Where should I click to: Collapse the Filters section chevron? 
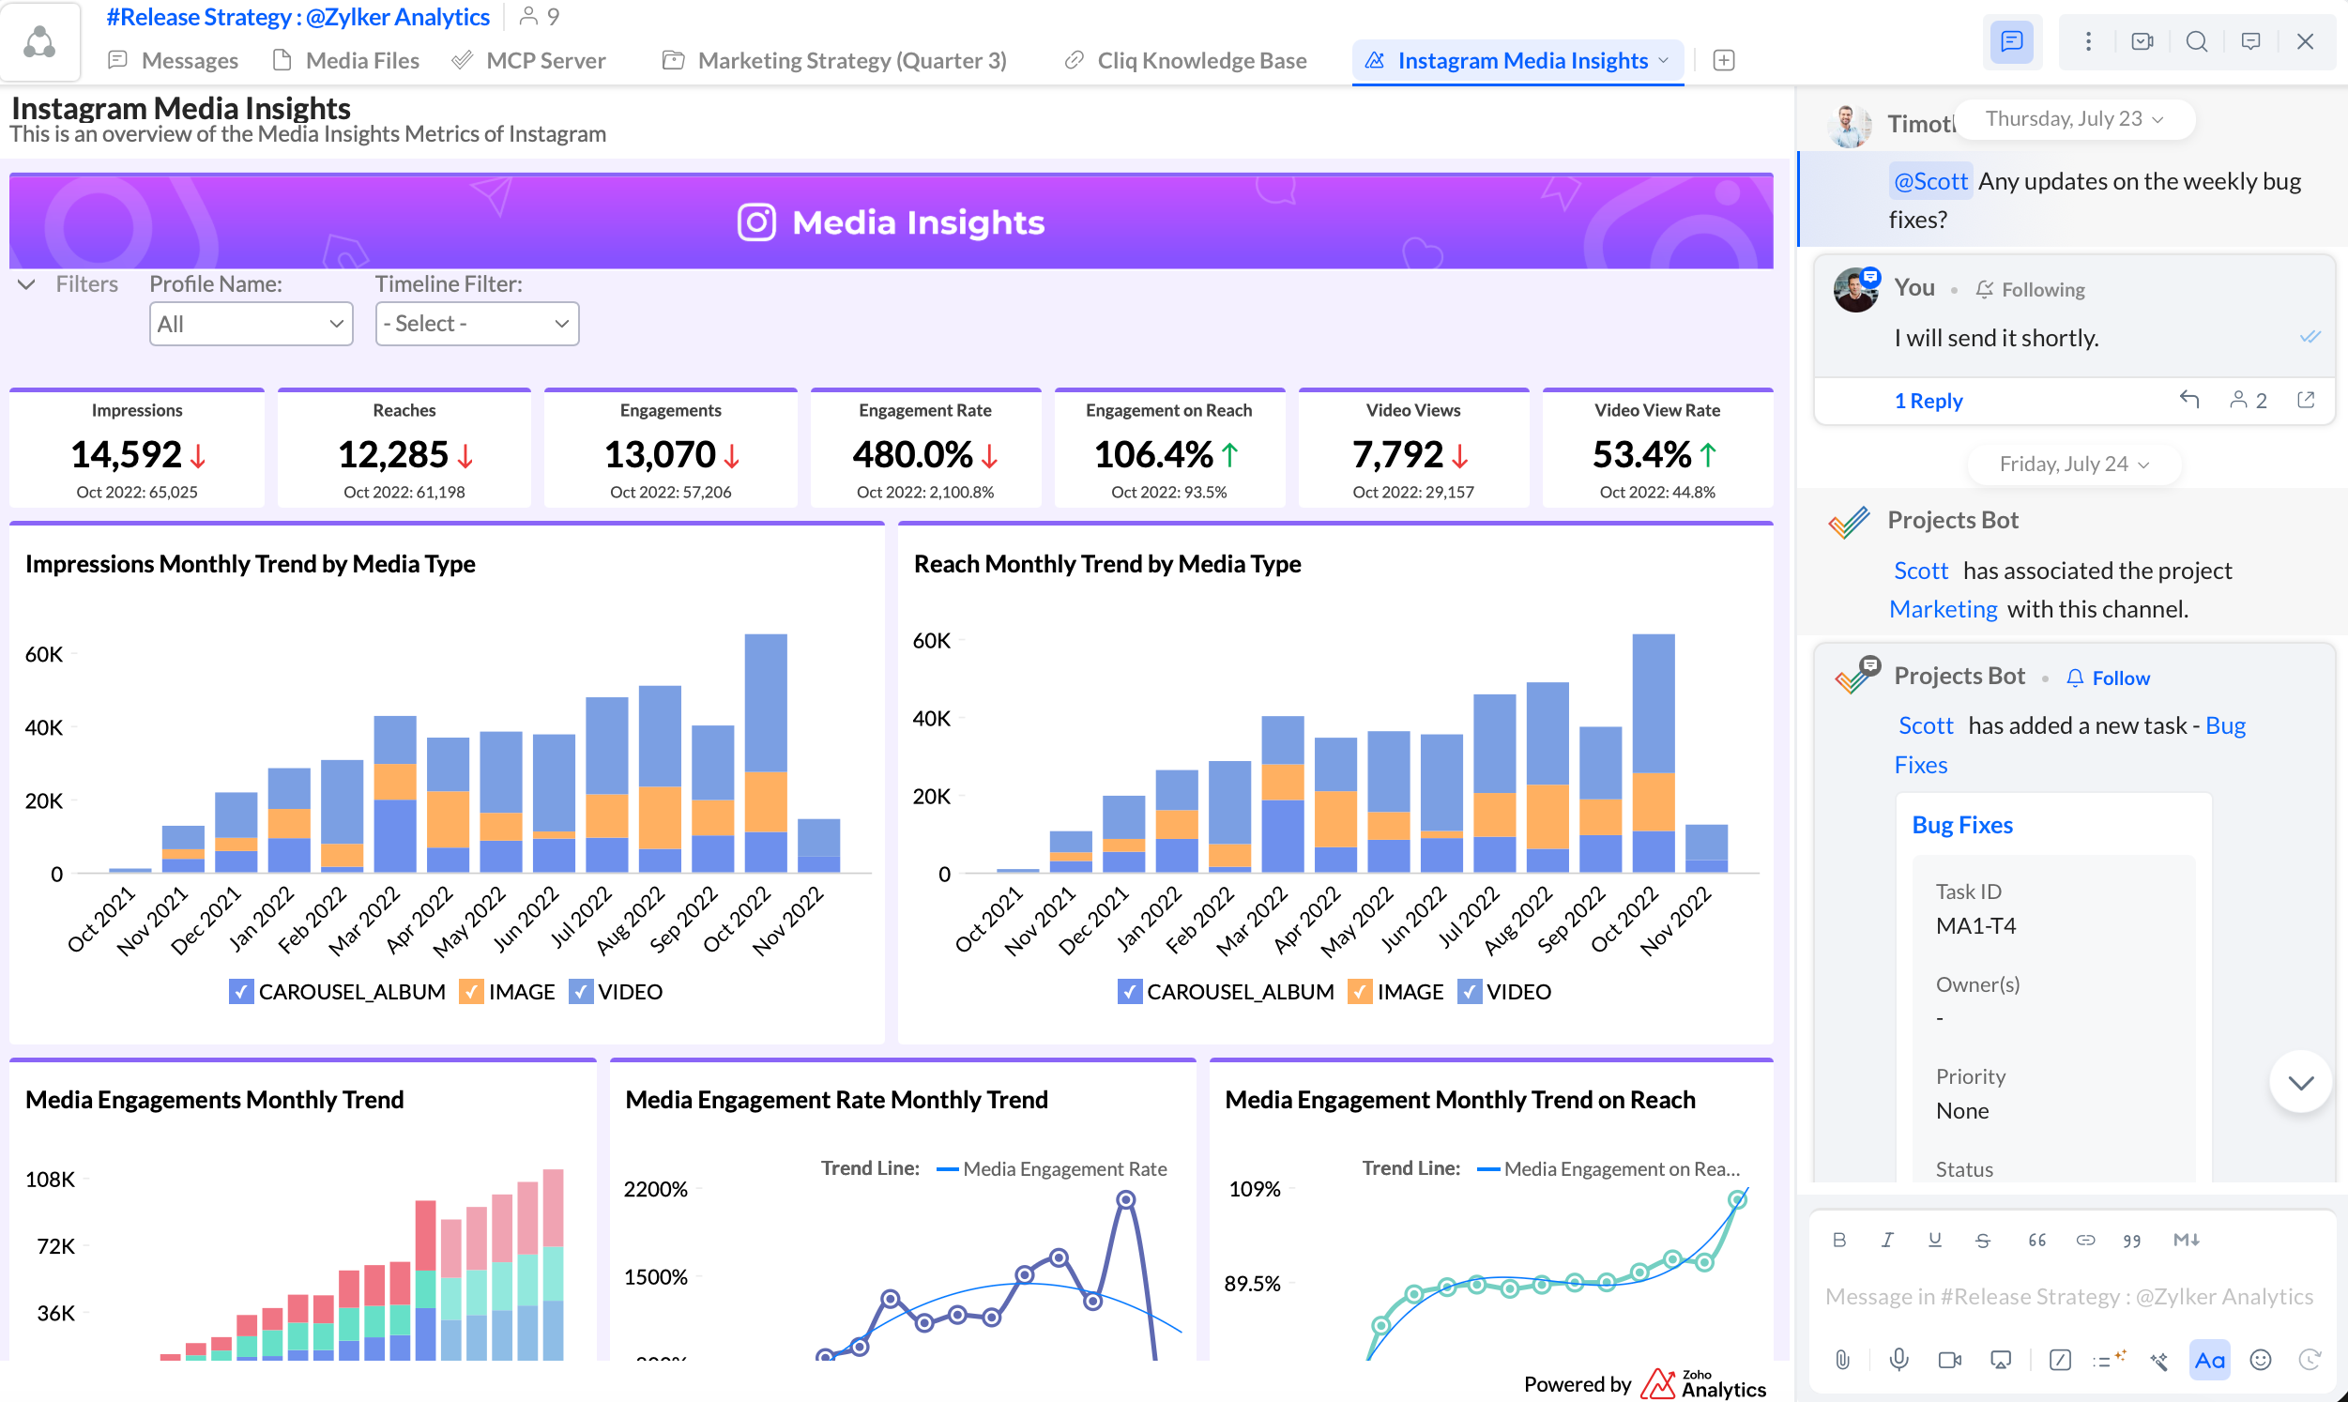tap(26, 284)
